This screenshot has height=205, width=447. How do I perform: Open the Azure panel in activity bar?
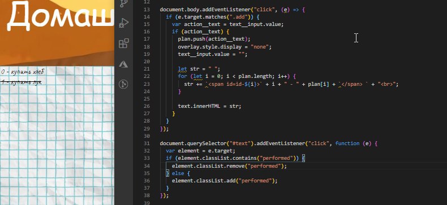tap(123, 64)
